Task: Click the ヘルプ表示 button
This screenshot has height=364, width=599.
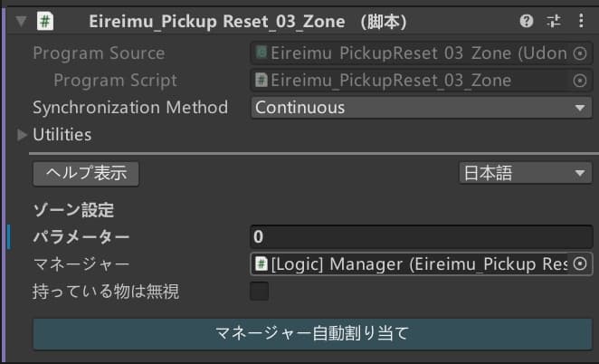Action: [x=86, y=174]
